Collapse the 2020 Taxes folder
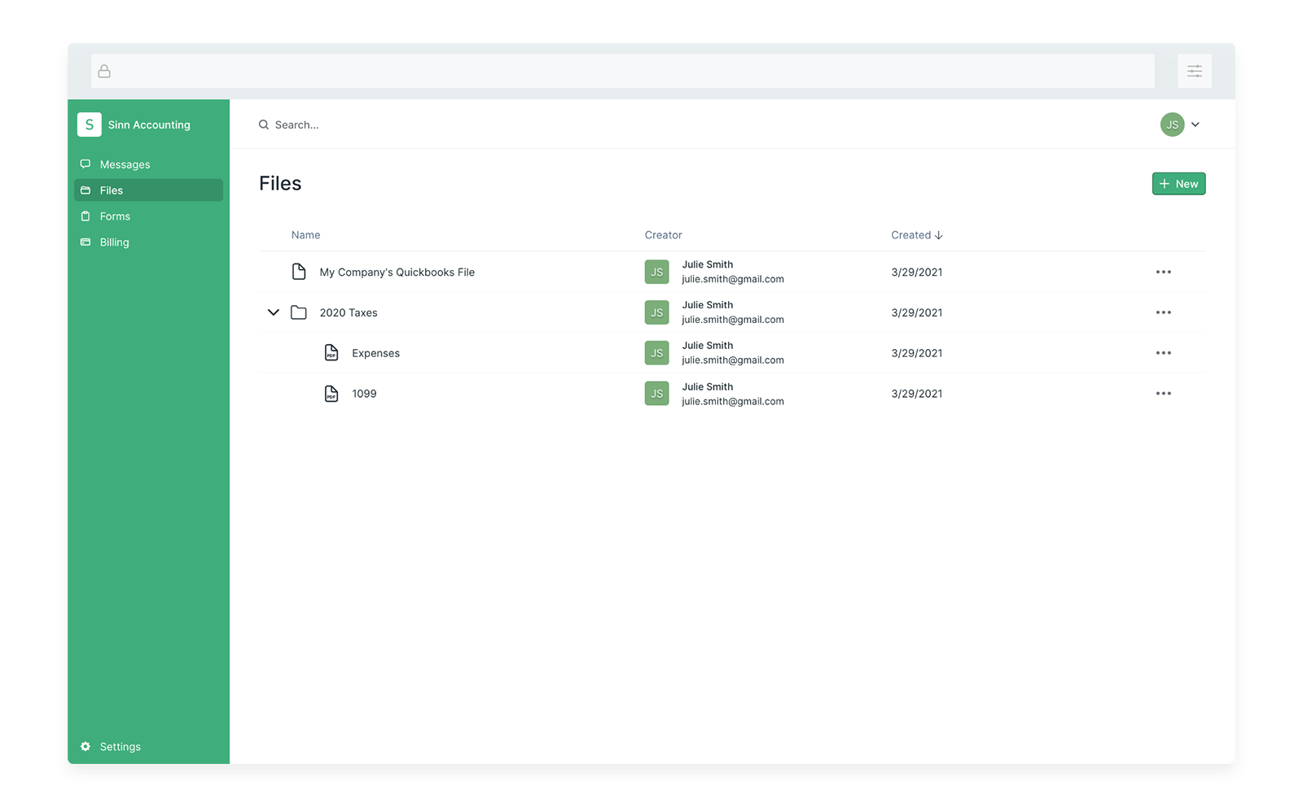The height and width of the screenshot is (807, 1303). pos(274,312)
